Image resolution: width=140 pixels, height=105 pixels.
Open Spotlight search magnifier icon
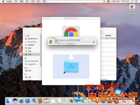tap(132, 1)
